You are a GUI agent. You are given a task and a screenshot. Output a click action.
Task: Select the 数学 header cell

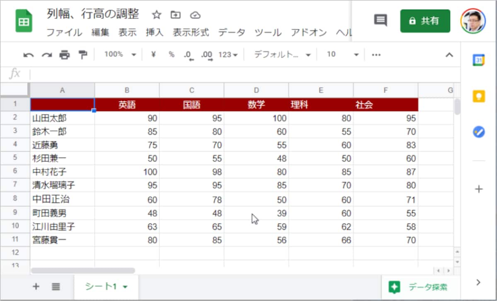tap(256, 104)
